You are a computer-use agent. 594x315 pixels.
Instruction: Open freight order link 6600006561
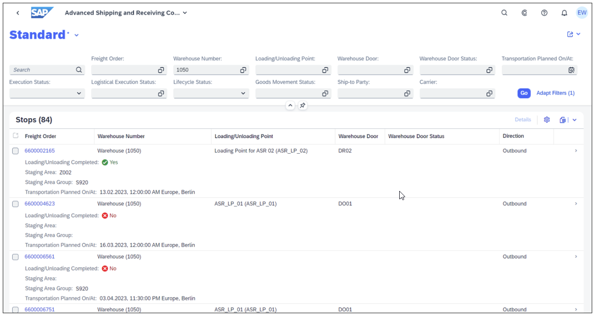[x=40, y=256]
